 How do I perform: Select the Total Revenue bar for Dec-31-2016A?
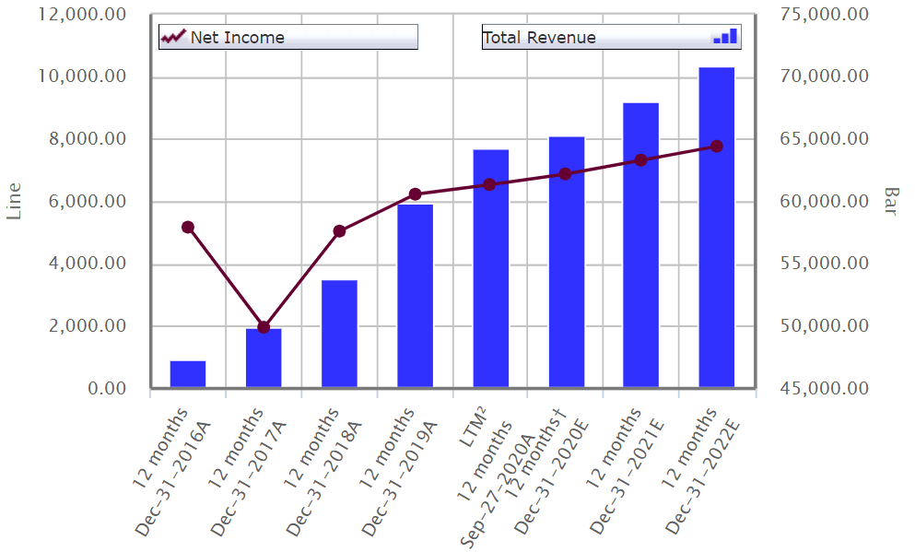[x=188, y=373]
